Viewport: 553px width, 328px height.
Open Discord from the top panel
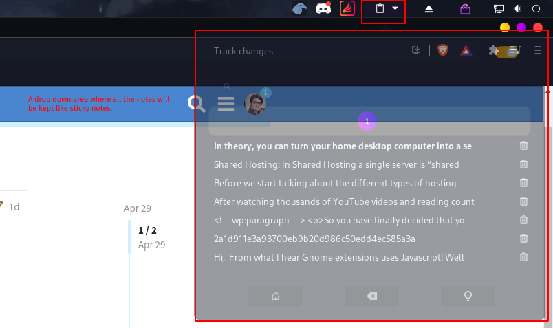coord(323,8)
